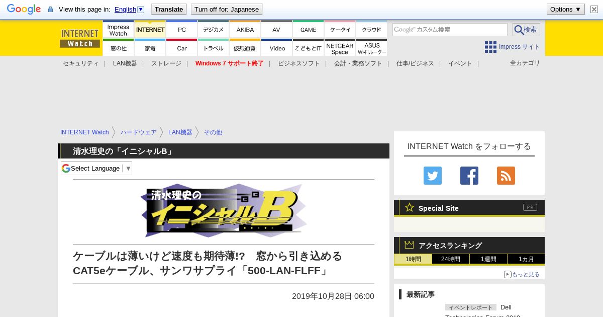Click the イベントレポート article tag
This screenshot has height=317, width=603.
tap(471, 307)
